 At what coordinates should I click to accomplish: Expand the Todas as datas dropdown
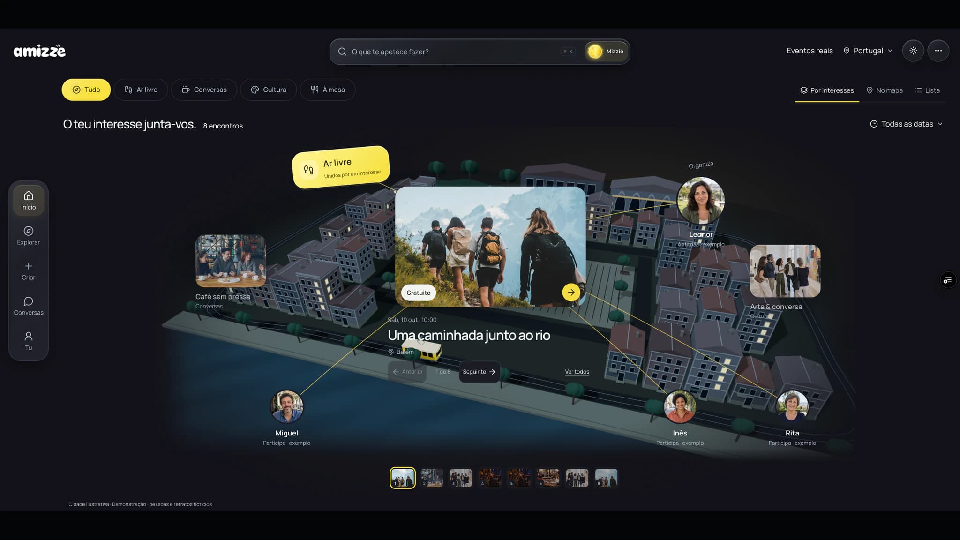(906, 124)
